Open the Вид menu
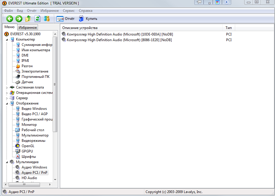Image resolution: width=275 pixels, height=196 pixels. 20,11
